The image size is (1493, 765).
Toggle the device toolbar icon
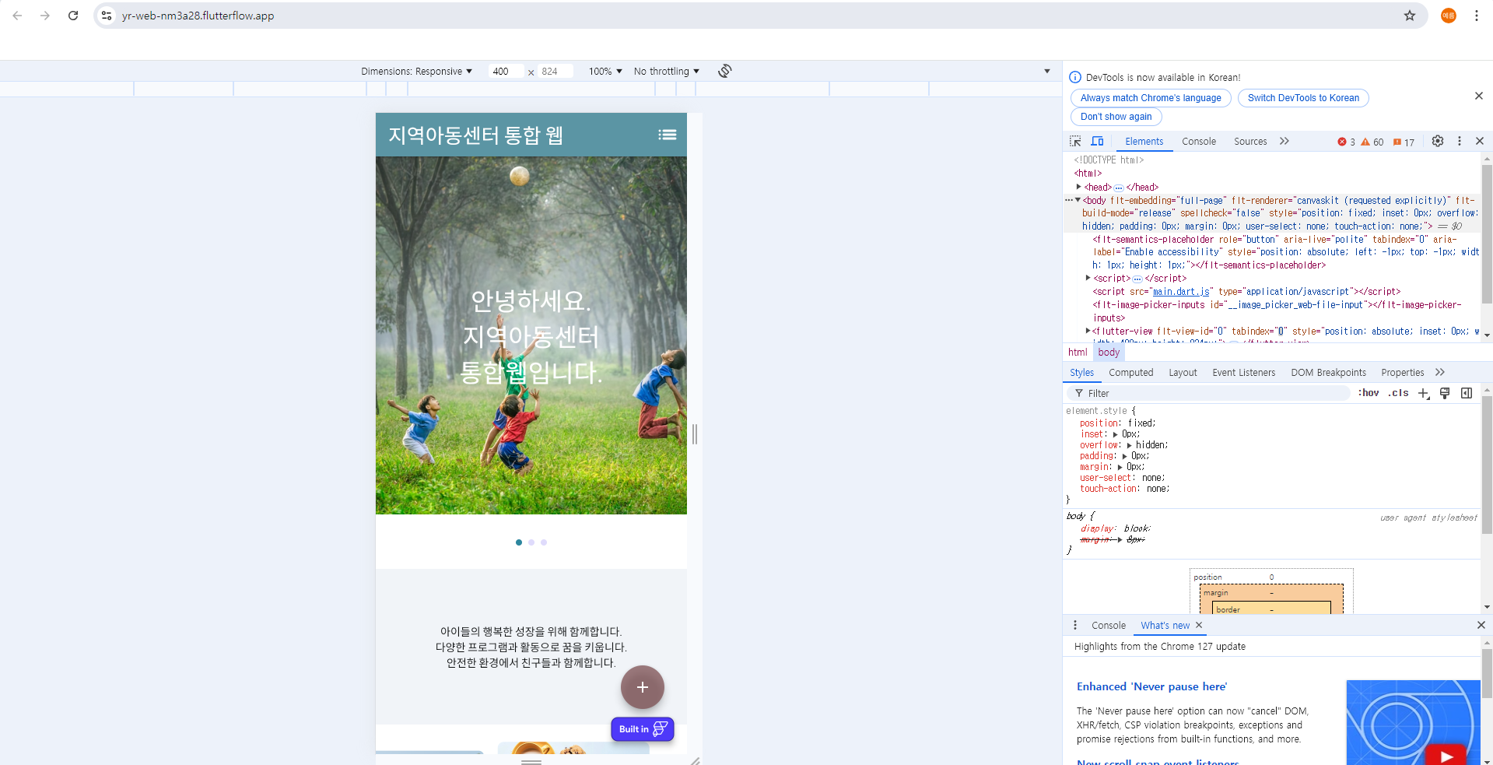(1097, 141)
